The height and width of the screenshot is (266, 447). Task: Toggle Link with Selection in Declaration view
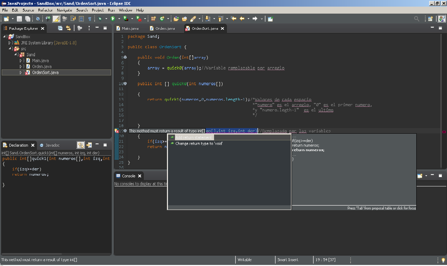81,145
